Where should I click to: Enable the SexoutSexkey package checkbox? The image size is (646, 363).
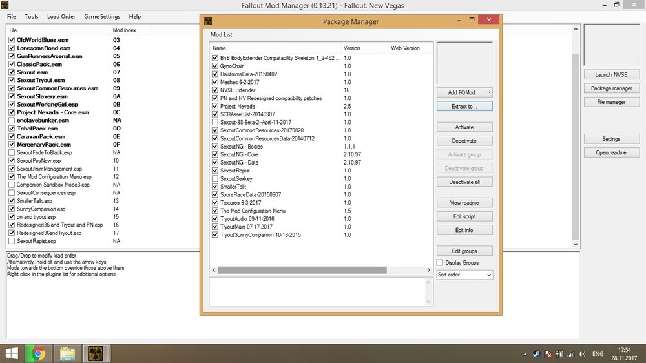(x=215, y=178)
